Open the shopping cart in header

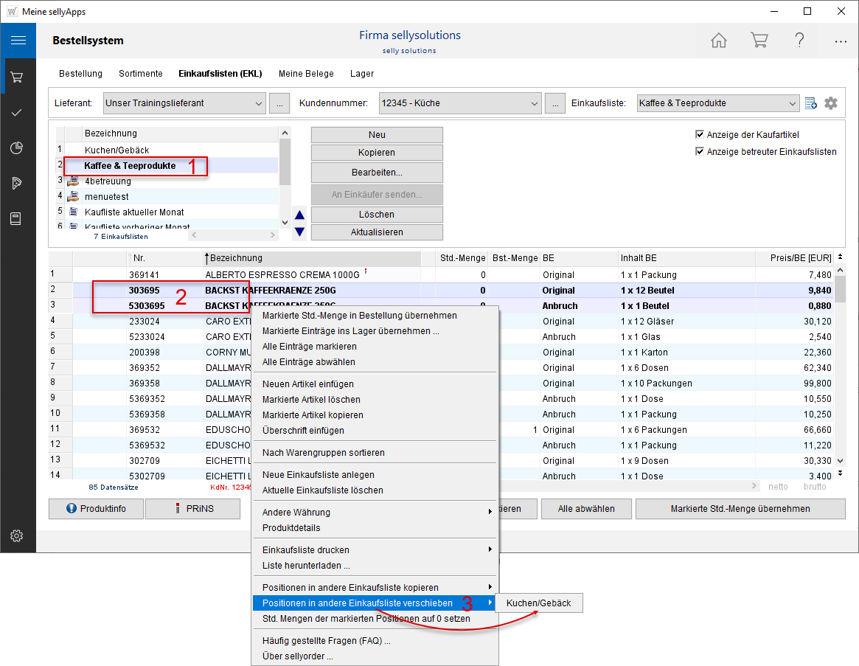759,41
